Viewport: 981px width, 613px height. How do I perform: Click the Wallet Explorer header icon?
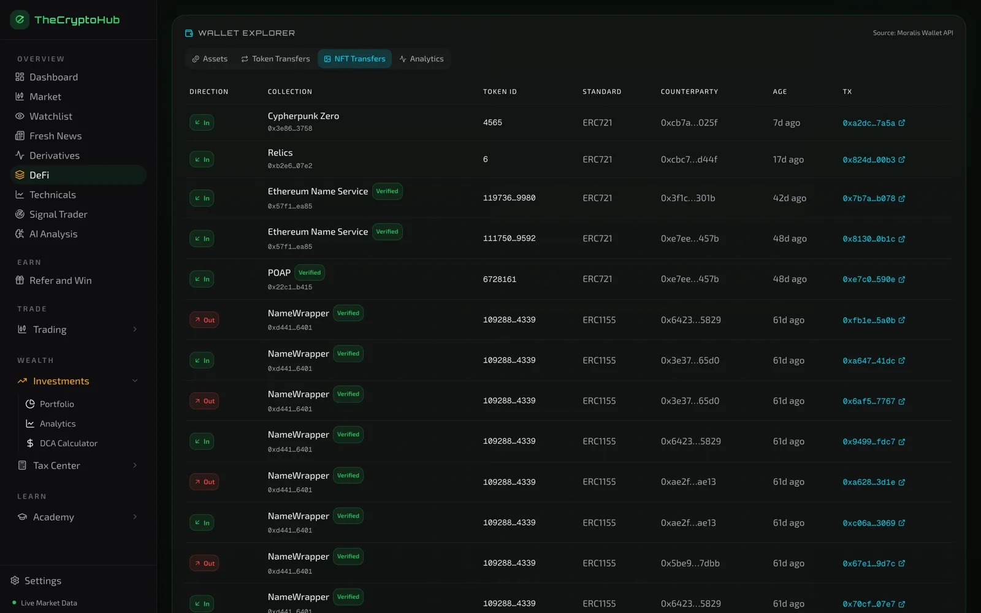(x=189, y=33)
